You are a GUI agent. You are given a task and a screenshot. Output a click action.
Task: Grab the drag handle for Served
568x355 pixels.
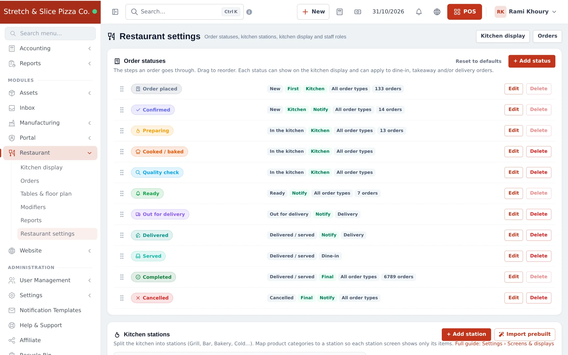click(x=122, y=256)
